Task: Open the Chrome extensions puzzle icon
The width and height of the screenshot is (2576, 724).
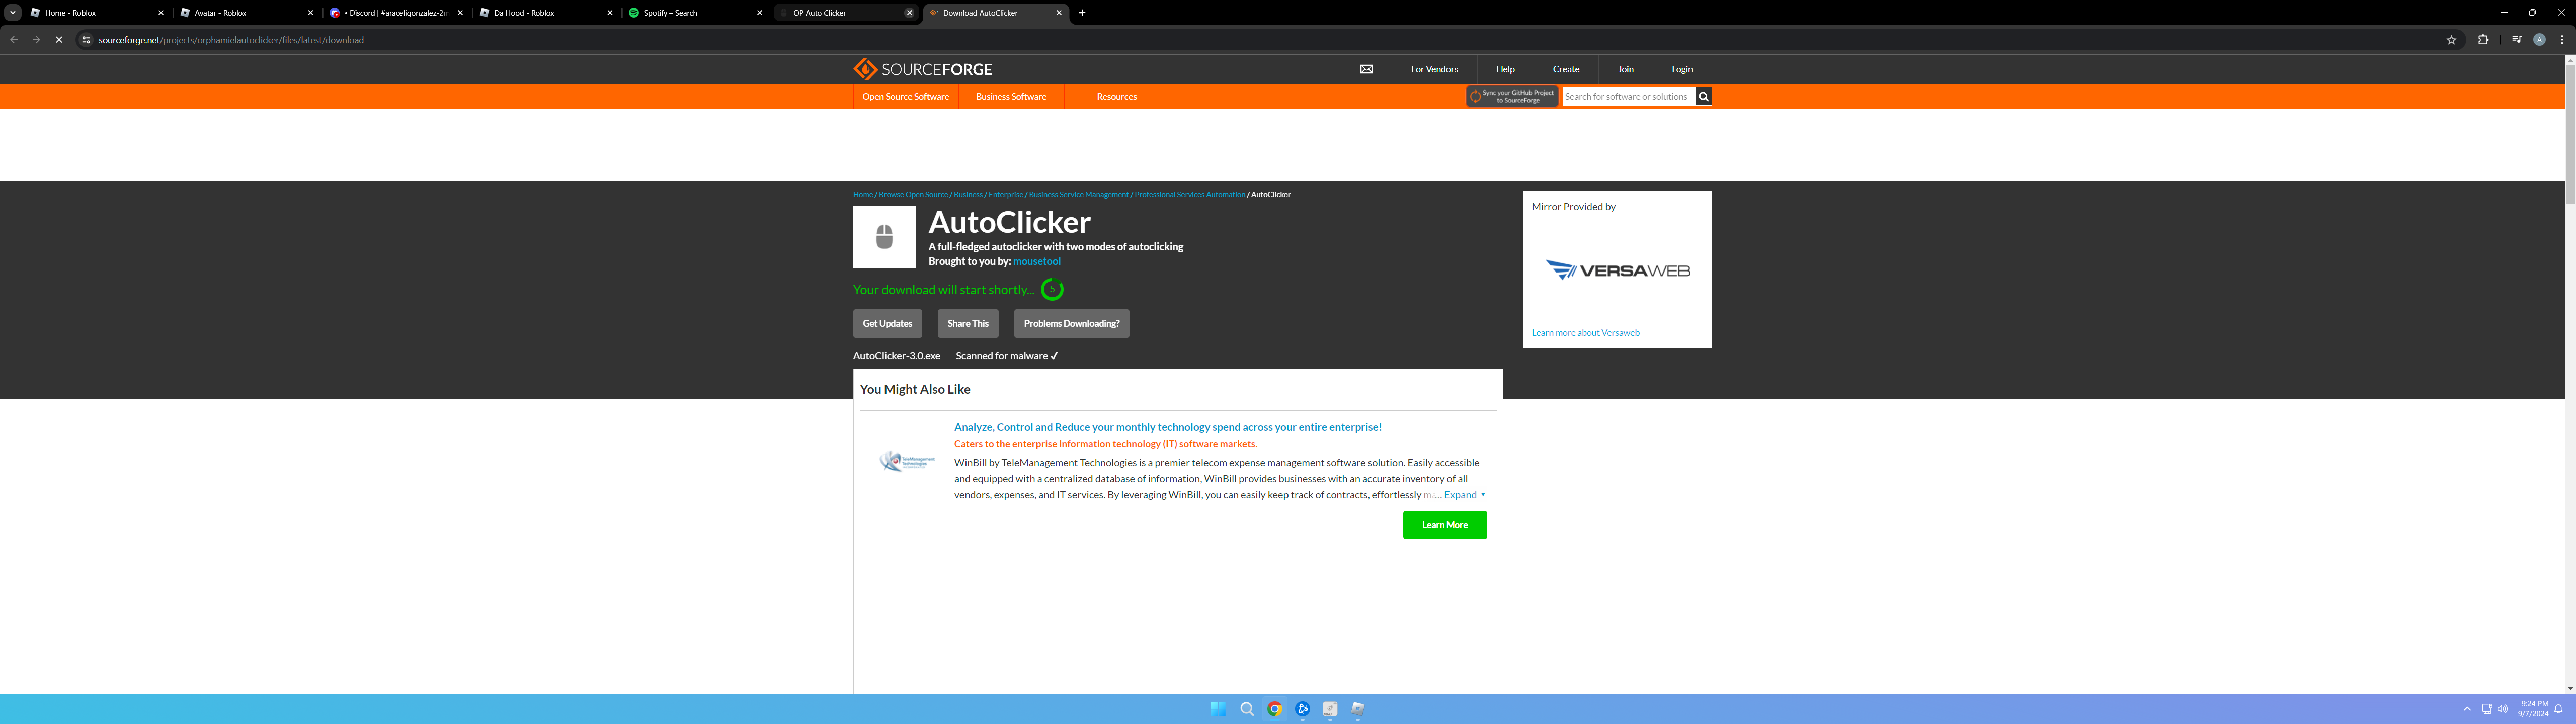Action: coord(2483,40)
